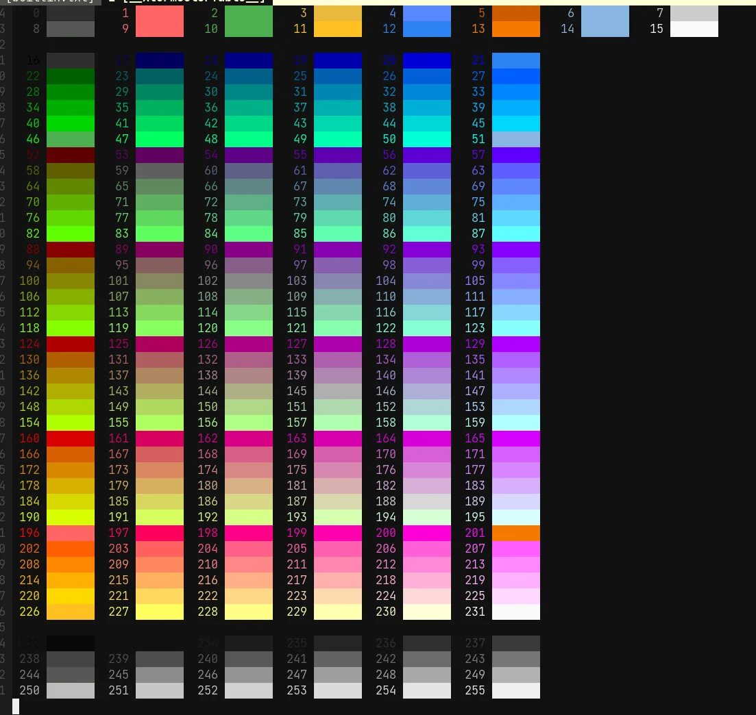The height and width of the screenshot is (715, 756).
Task: Click the swatch next to color 3
Action: [x=337, y=14]
